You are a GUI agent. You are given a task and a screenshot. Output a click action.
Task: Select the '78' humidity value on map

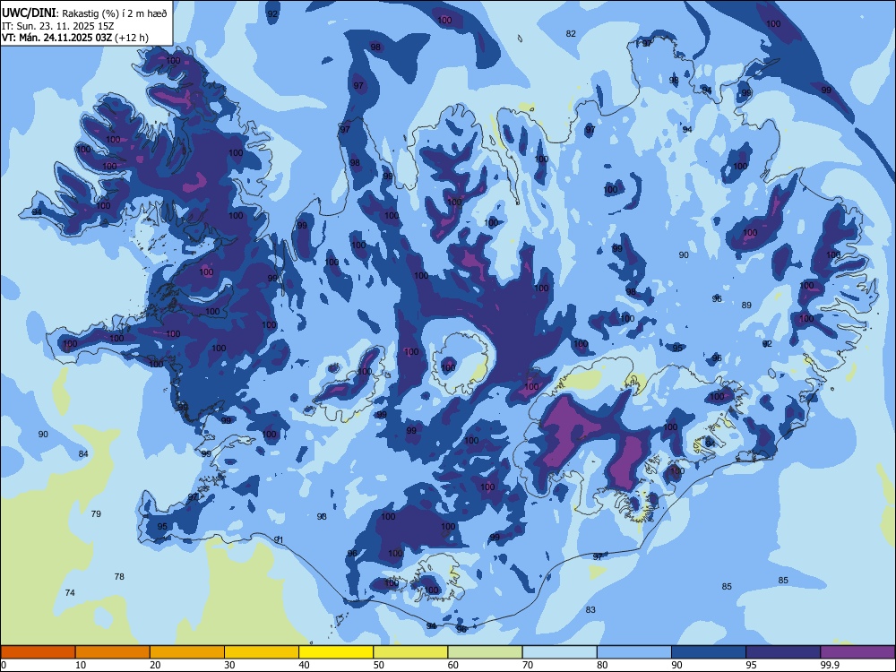[119, 576]
